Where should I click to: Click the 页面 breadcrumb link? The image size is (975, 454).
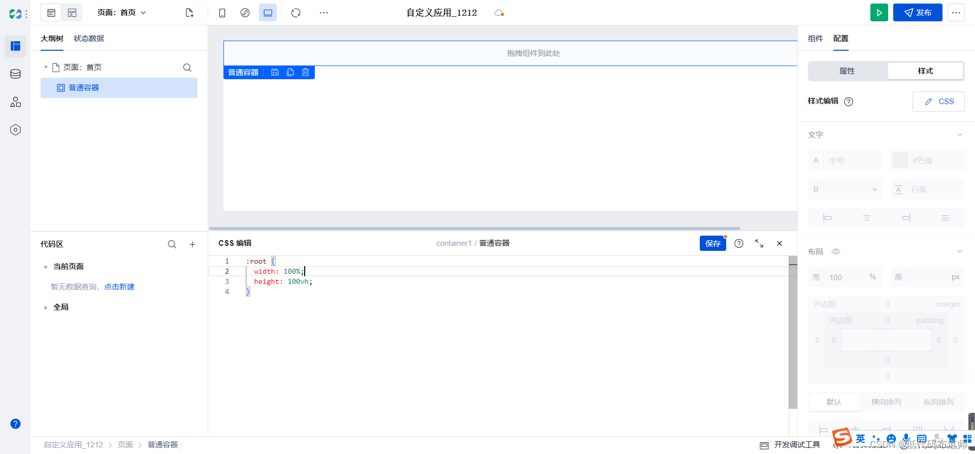pyautogui.click(x=125, y=445)
